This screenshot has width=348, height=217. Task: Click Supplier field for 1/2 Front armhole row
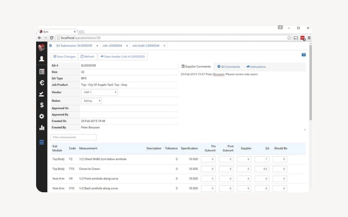[244, 179]
